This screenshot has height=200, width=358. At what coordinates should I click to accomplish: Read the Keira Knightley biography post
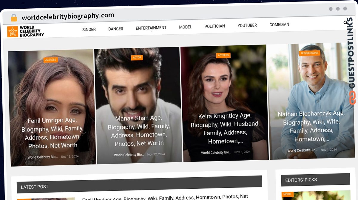pos(225,128)
